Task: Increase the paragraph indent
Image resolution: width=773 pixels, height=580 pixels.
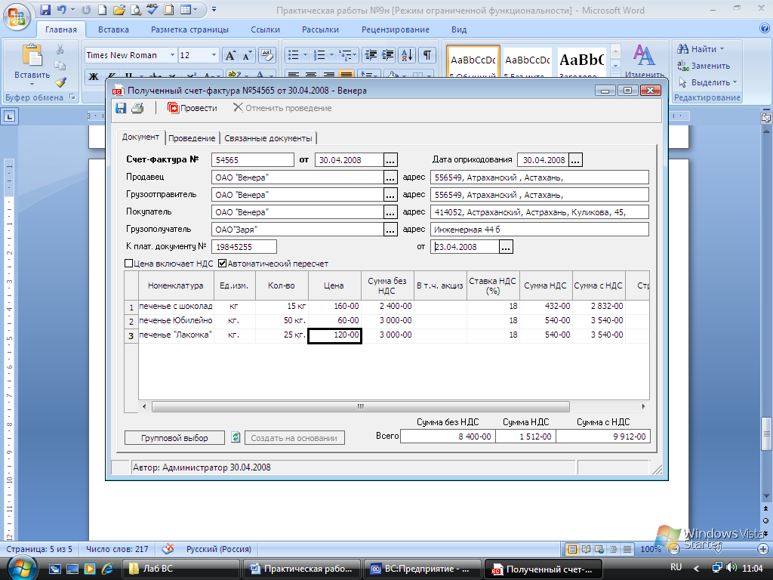Action: pyautogui.click(x=387, y=55)
